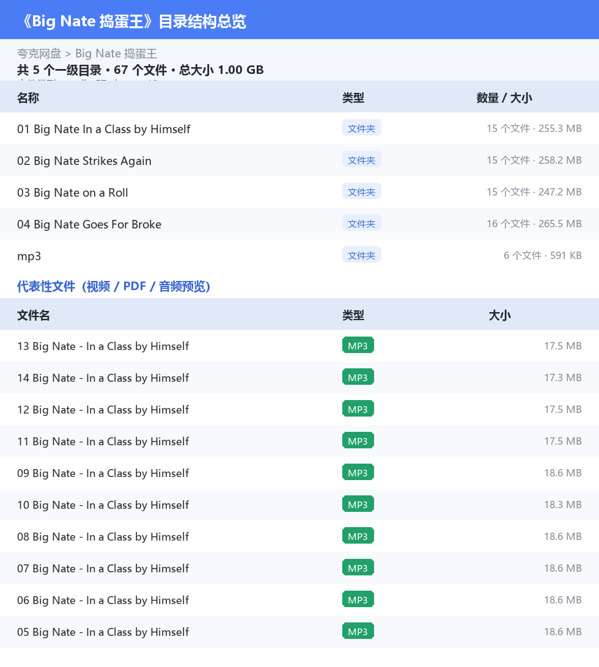Select the text "6 个文件 · 591 KB"

click(x=542, y=256)
